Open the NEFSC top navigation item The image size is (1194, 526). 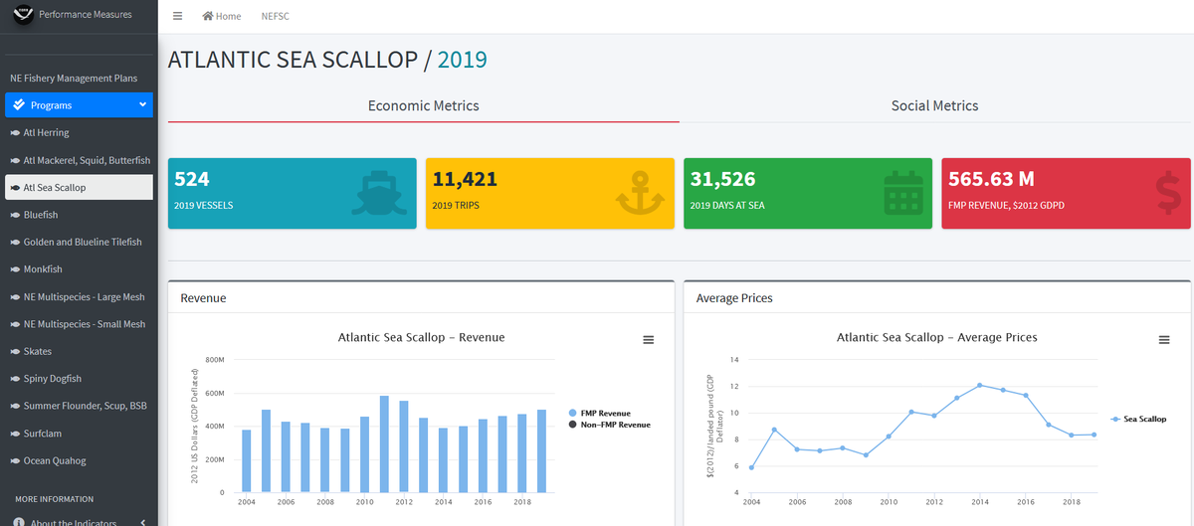(275, 17)
